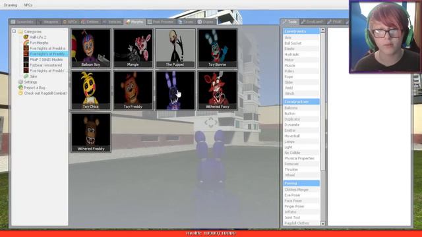Select the Toy Chica morph thumbnail
The width and height of the screenshot is (422, 237).
tap(91, 90)
